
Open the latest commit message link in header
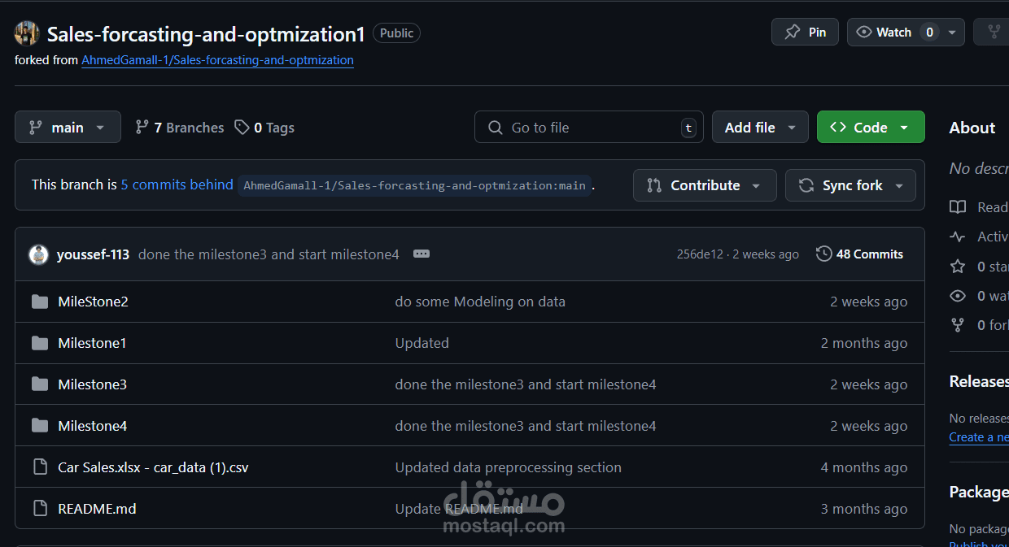coord(269,254)
